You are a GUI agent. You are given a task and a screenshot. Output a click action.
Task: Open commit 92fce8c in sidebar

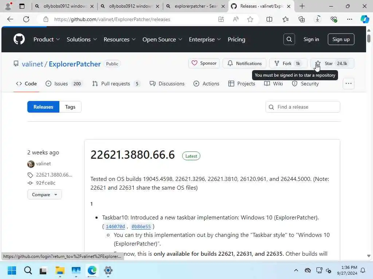pos(46,183)
